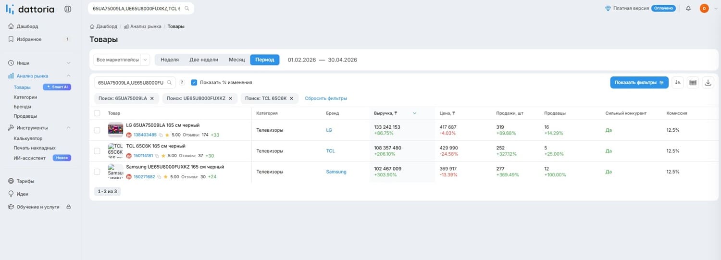Click the dattoria logo
The height and width of the screenshot is (260, 721).
[x=30, y=9]
